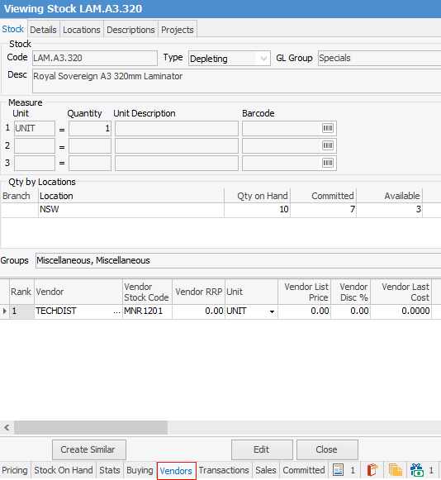Click the Unit Description field for row 1
Screen dimensions: 441x480
click(177, 128)
